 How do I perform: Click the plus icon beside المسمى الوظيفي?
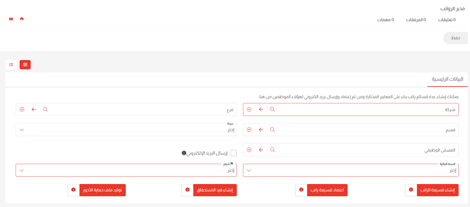(x=249, y=150)
